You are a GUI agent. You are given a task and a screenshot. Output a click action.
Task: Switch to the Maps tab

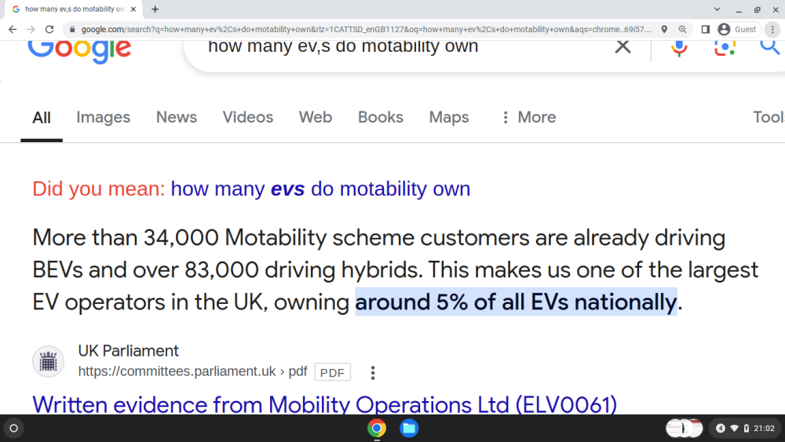coord(449,117)
